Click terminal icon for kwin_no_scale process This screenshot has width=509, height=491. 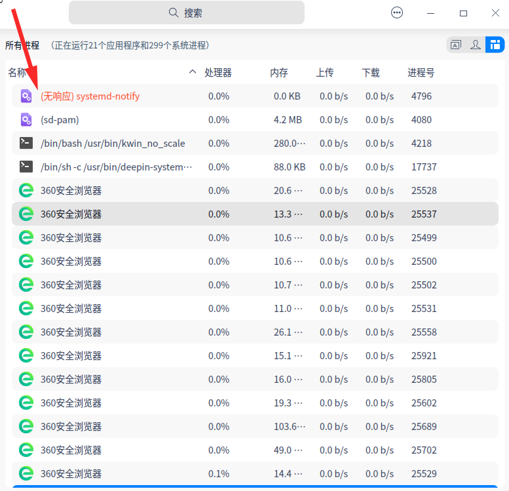coord(26,143)
